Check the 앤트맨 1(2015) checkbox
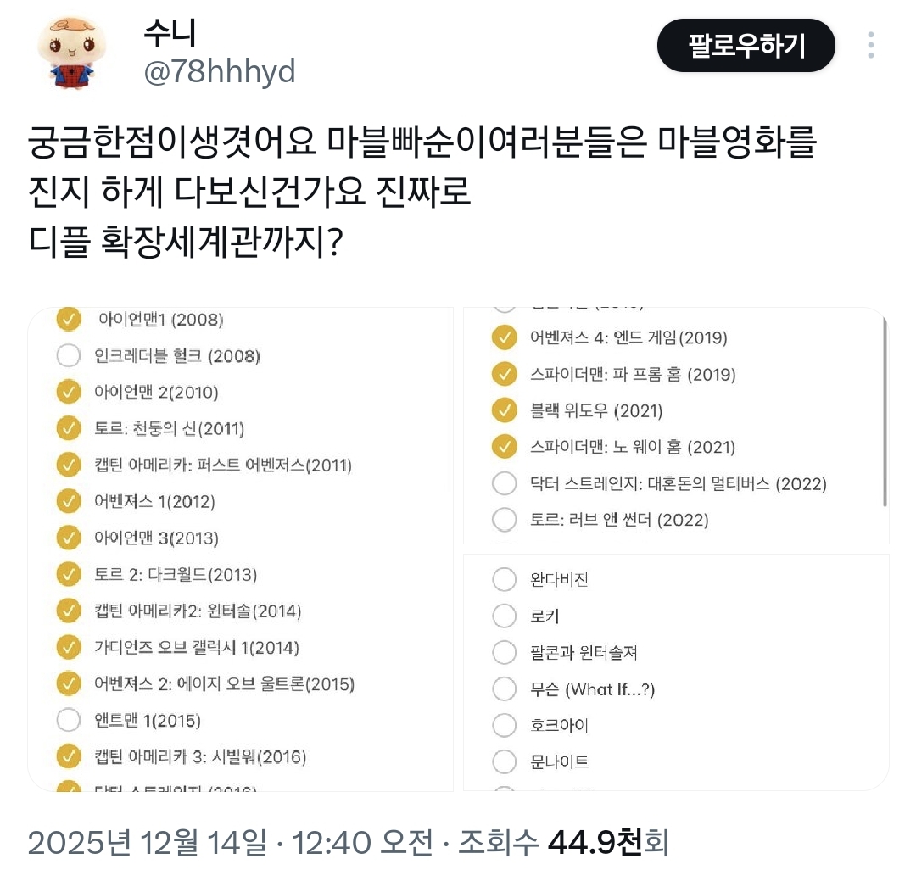Viewport: 916px width, 881px height. click(x=68, y=721)
